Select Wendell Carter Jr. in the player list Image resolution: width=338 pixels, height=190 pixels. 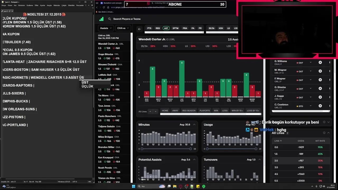coord(113,46)
